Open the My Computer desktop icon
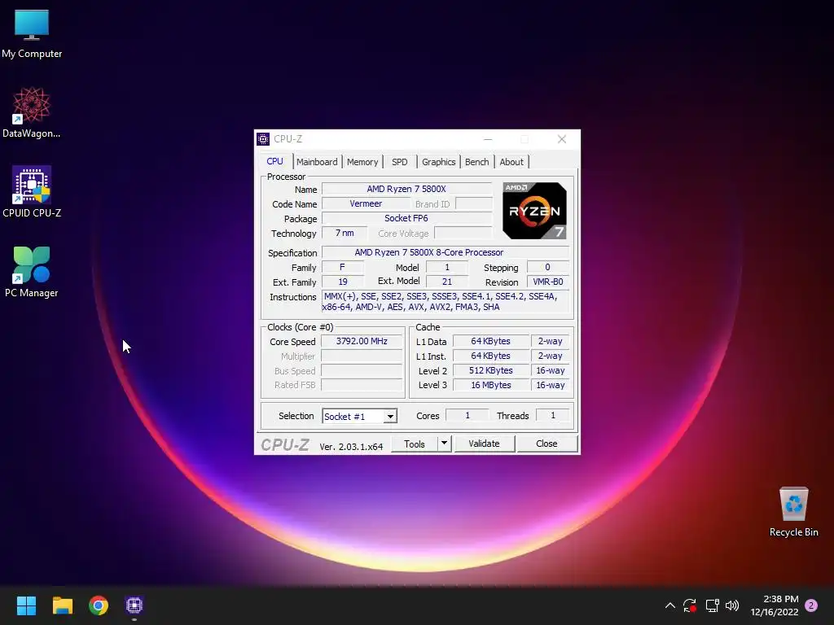Image resolution: width=834 pixels, height=625 pixels. point(32,34)
